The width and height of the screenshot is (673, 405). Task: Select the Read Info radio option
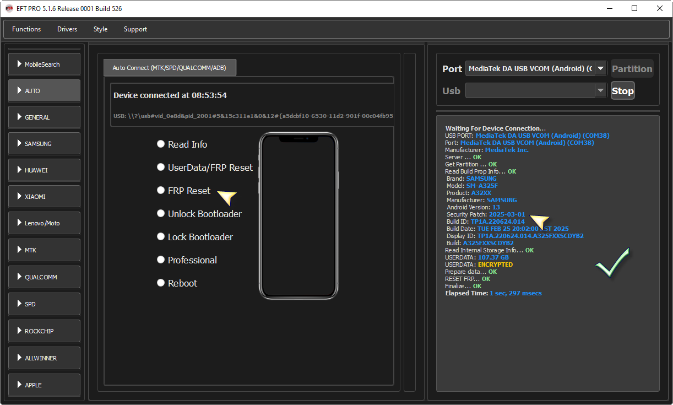(x=182, y=144)
